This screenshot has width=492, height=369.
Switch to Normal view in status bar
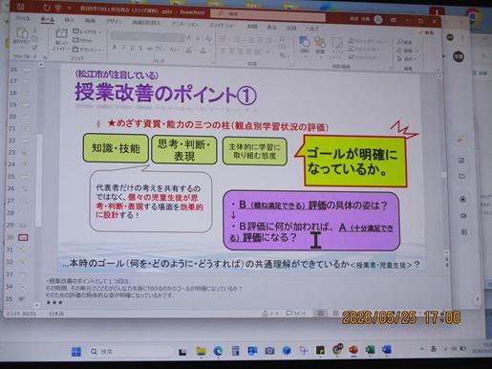coord(320,314)
